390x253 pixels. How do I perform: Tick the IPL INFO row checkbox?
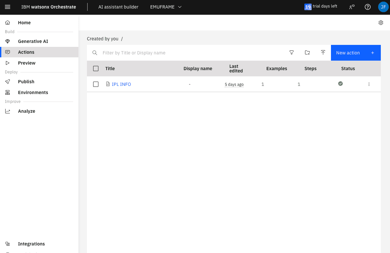pos(96,84)
